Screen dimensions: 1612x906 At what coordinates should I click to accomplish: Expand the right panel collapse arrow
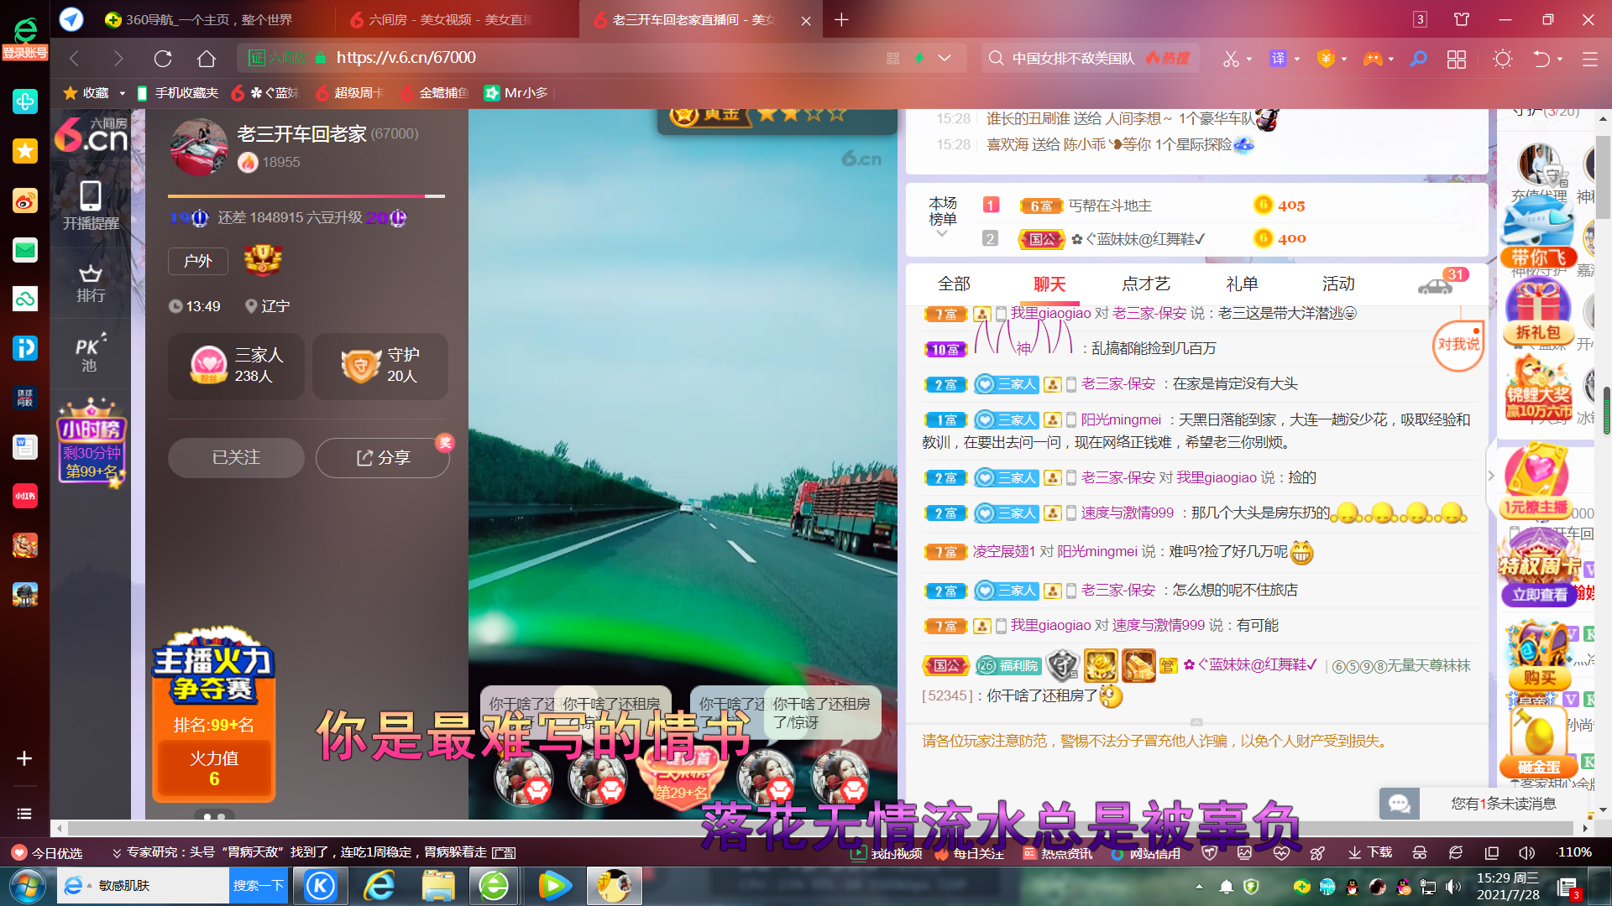click(x=1491, y=476)
